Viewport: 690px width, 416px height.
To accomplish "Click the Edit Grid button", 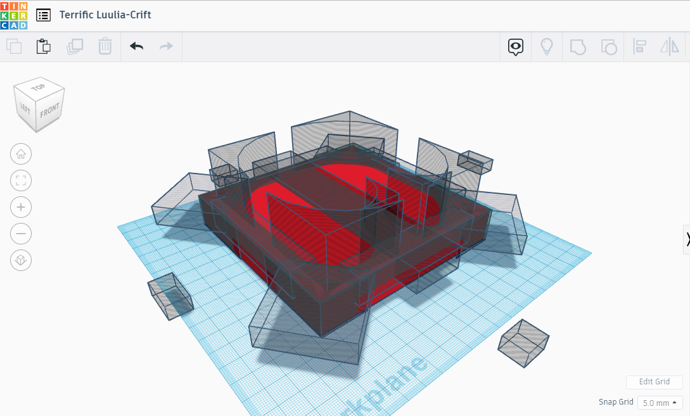I will point(655,382).
